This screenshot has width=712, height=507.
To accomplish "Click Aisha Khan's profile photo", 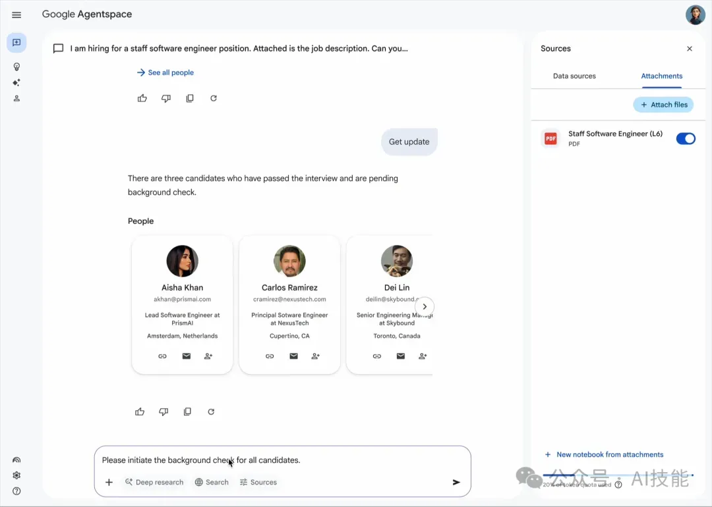I will click(182, 261).
